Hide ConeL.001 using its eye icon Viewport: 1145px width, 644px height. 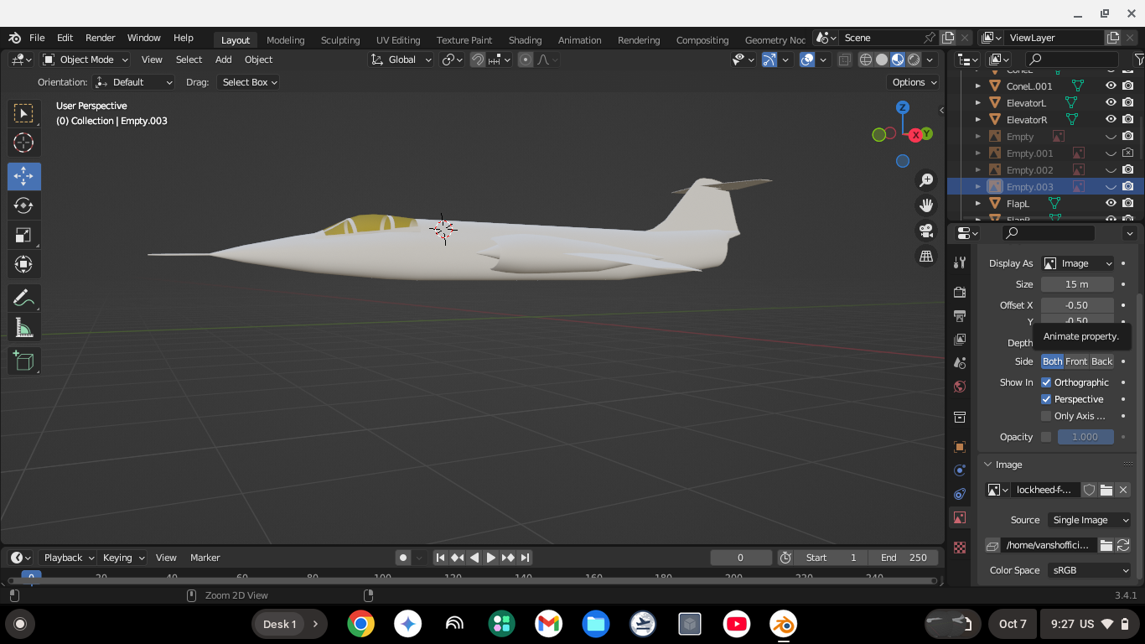click(x=1111, y=86)
